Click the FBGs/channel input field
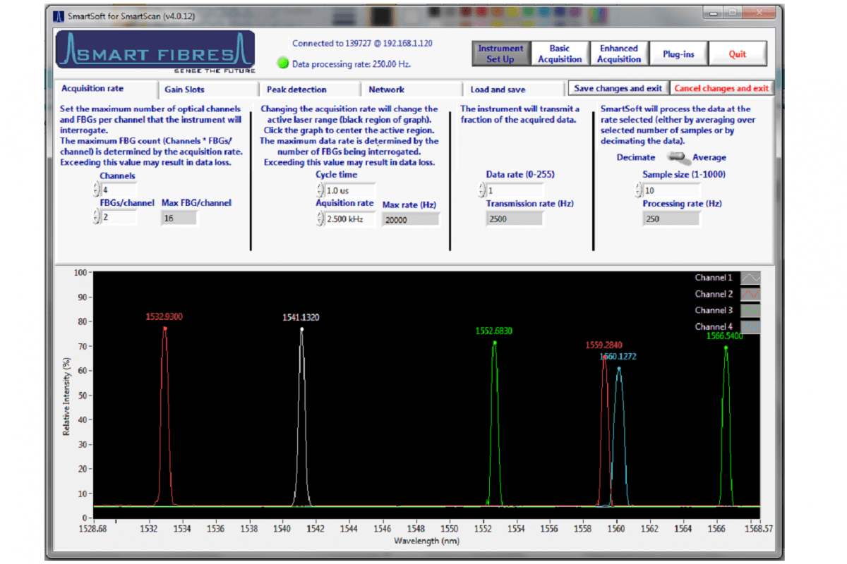The image size is (847, 564). [x=119, y=217]
